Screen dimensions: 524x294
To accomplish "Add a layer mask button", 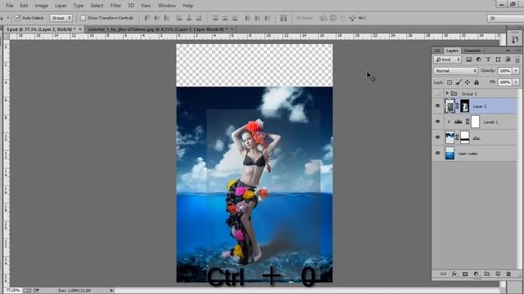I will coord(465,274).
